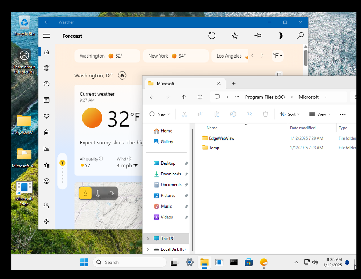
Task: Pin the forecast using the pin icon
Action: pos(258,36)
